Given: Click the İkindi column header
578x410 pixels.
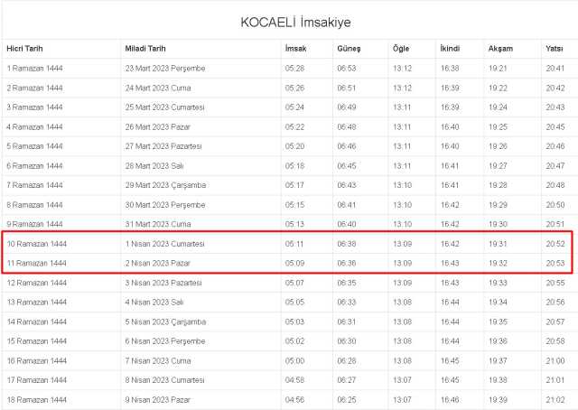Looking at the screenshot, I should click(450, 49).
